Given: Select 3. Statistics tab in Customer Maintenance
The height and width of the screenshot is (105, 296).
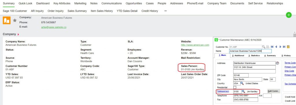Looking at the screenshot, I should coord(254,56).
